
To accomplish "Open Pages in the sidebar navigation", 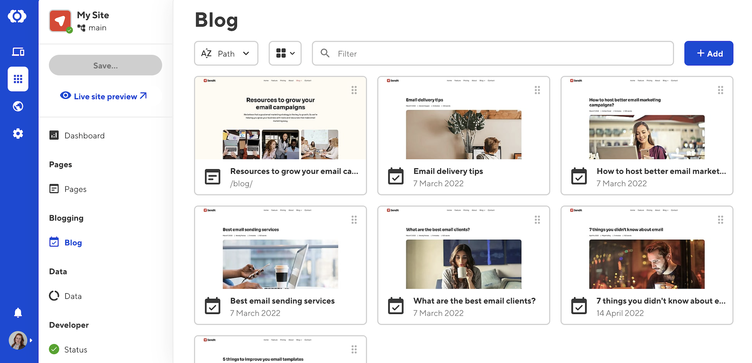I will coord(75,189).
